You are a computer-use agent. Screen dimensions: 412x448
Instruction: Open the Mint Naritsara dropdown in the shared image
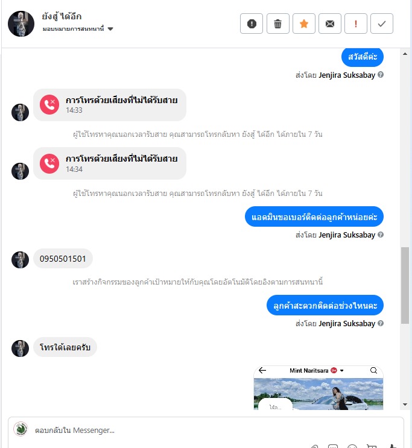click(x=341, y=371)
